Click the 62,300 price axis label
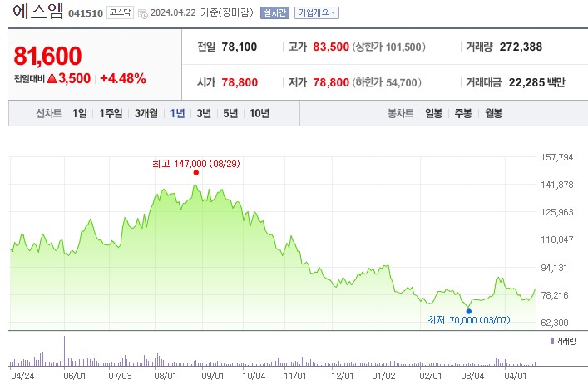Viewport: 588px width, 385px height. (555, 323)
